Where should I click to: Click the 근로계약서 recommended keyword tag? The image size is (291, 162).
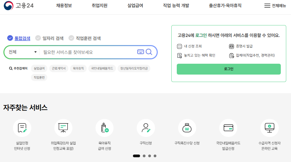coord(59,68)
